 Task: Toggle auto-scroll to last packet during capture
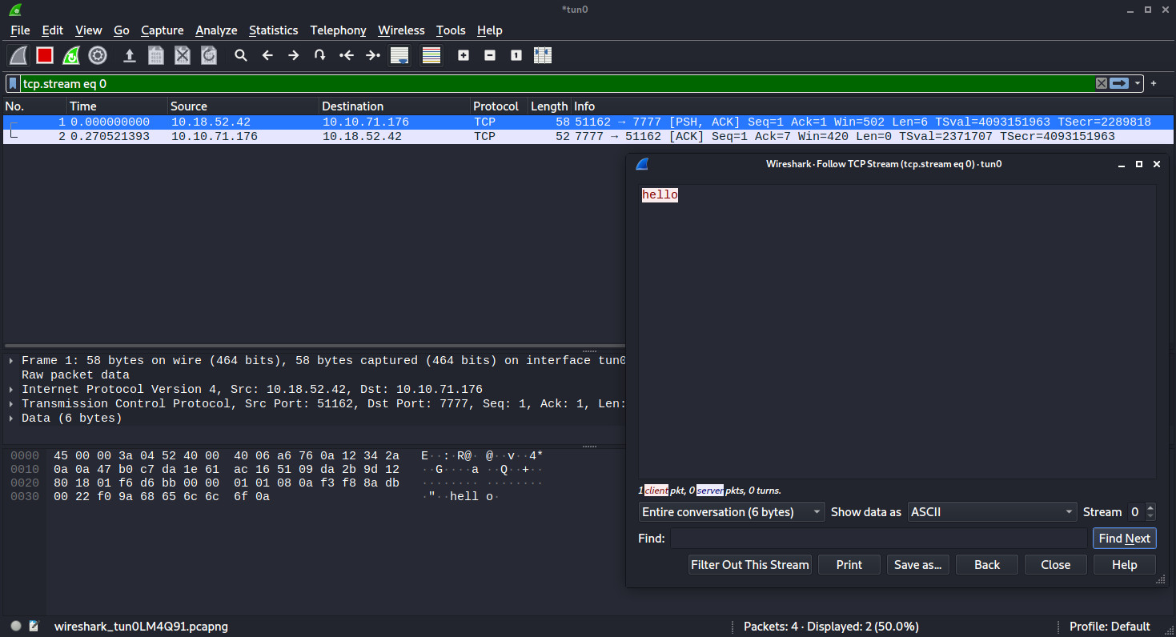[x=399, y=55]
